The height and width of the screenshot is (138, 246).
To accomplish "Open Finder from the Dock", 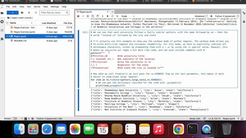I will pos(19,129).
